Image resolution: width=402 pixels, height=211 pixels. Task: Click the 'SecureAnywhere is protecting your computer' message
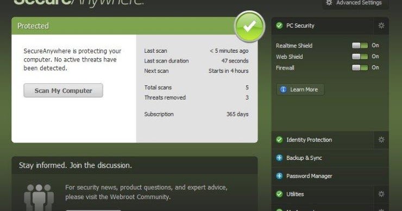(x=72, y=60)
